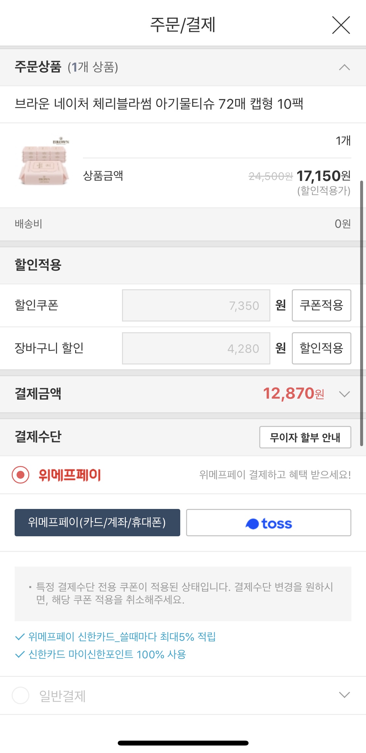Viewport: 366px width, 753px height.
Task: Click the 쿠폰적용 button
Action: tap(321, 305)
